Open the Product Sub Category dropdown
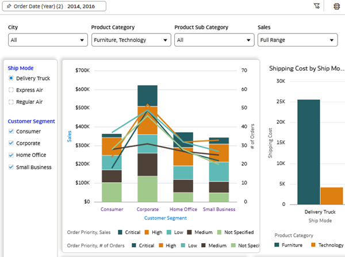 click(214, 40)
